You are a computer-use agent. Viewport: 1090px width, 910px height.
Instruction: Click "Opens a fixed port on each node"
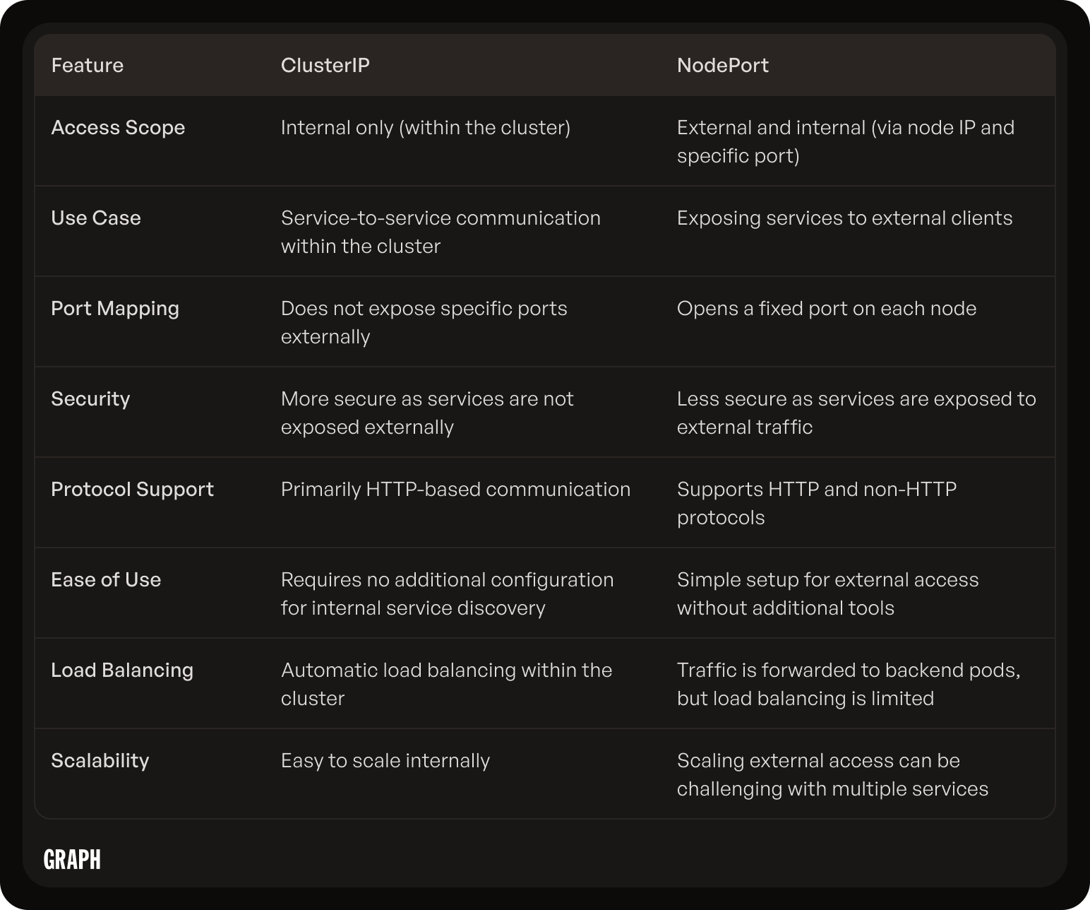(827, 309)
